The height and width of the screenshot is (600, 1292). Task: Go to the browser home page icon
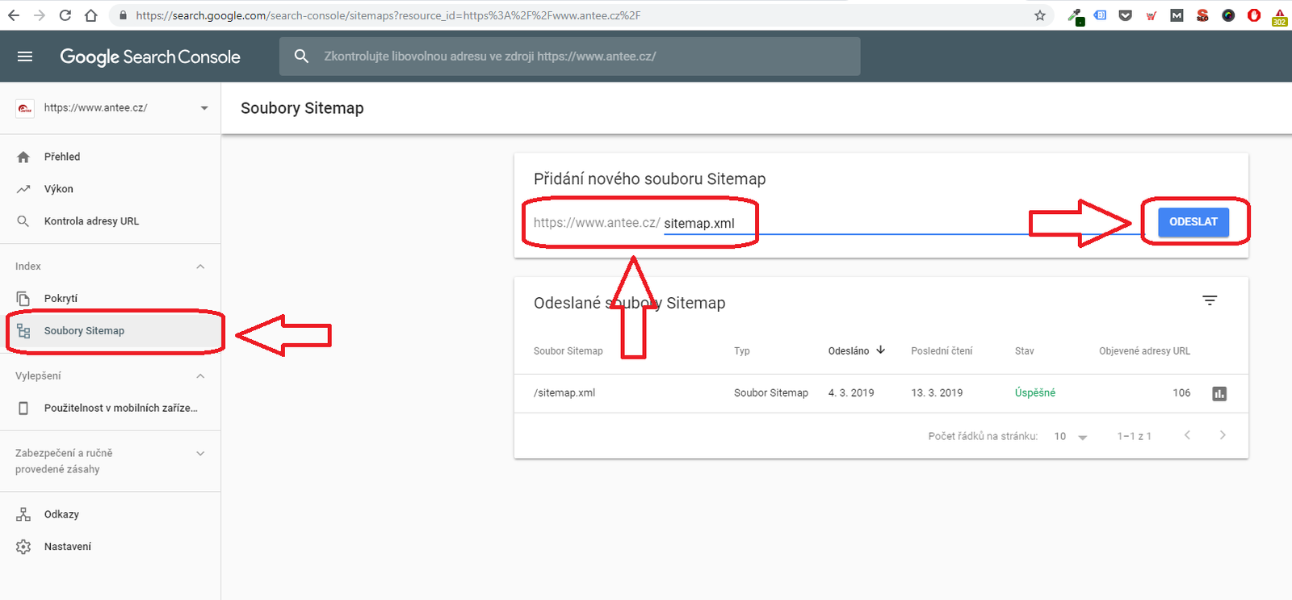91,15
